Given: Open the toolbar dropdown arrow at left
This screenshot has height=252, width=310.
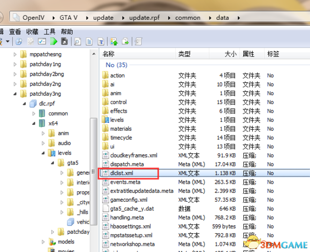Looking at the screenshot, I should tap(7, 42).
